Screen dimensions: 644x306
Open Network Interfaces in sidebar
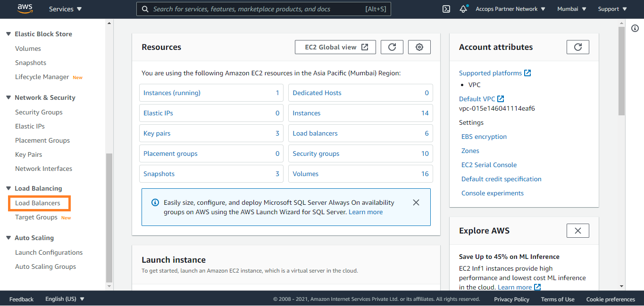point(43,169)
